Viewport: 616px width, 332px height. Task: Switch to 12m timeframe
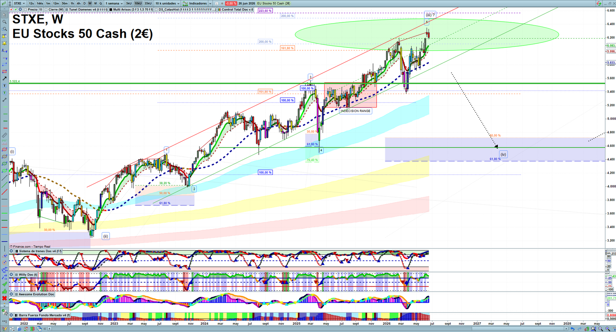coord(56,3)
